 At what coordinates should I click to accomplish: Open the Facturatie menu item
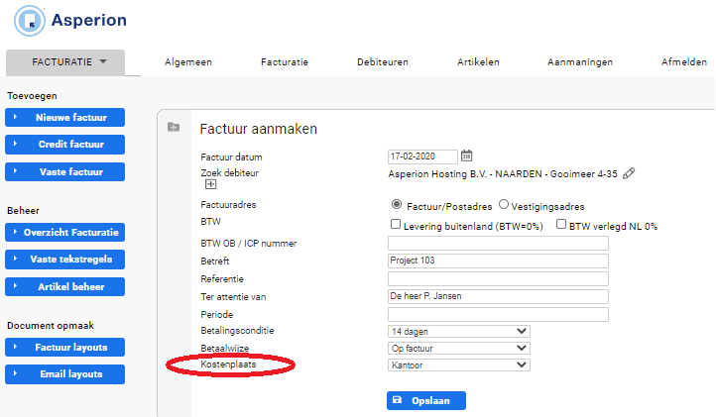[285, 62]
